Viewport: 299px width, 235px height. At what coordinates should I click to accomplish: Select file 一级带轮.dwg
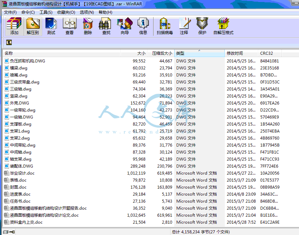coord(23,110)
